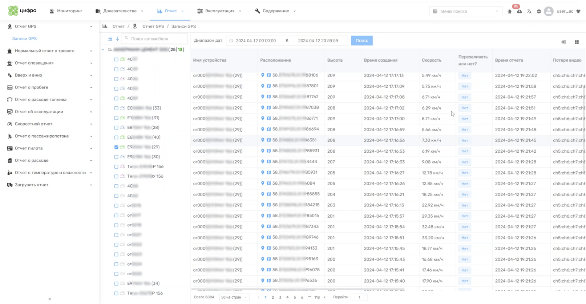Open map icon in 17:15:40 row

coord(269,281)
